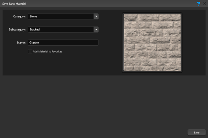Click the Category: label
Screen dimensions: 208x138
coord(19,17)
